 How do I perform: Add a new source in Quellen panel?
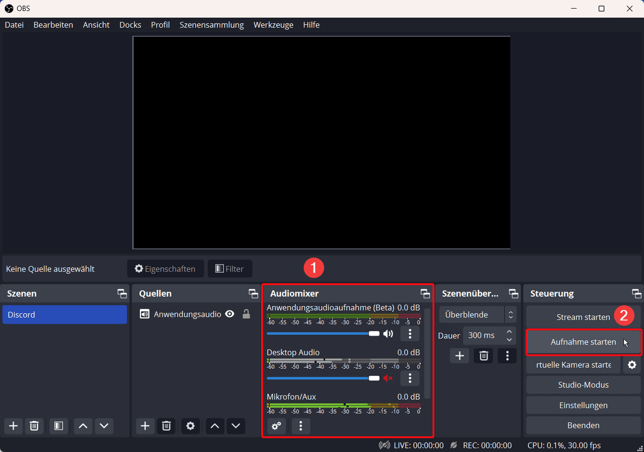point(145,426)
